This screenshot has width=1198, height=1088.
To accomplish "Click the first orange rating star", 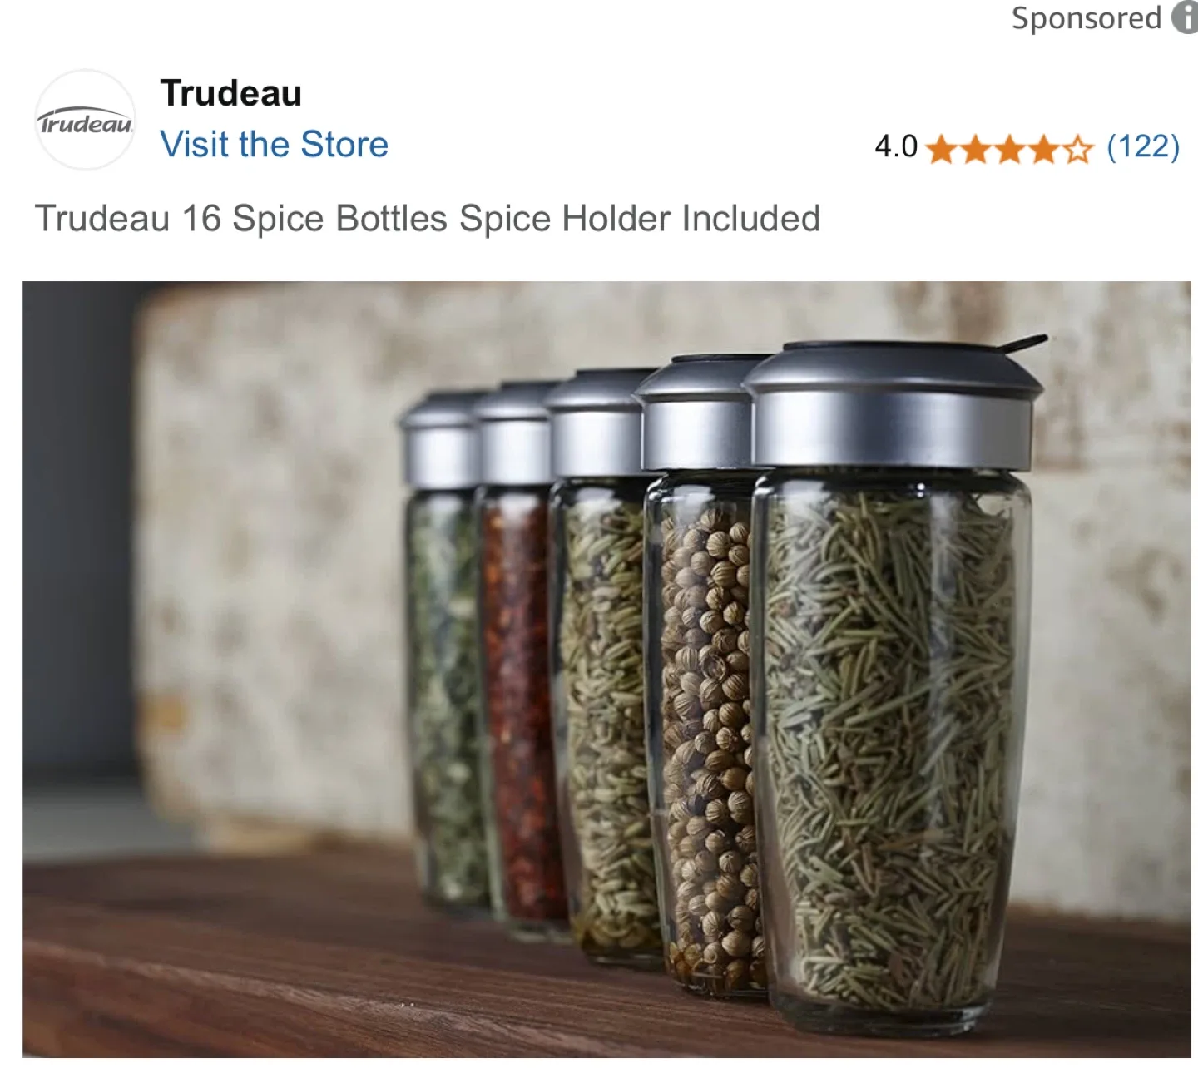I will [x=940, y=150].
